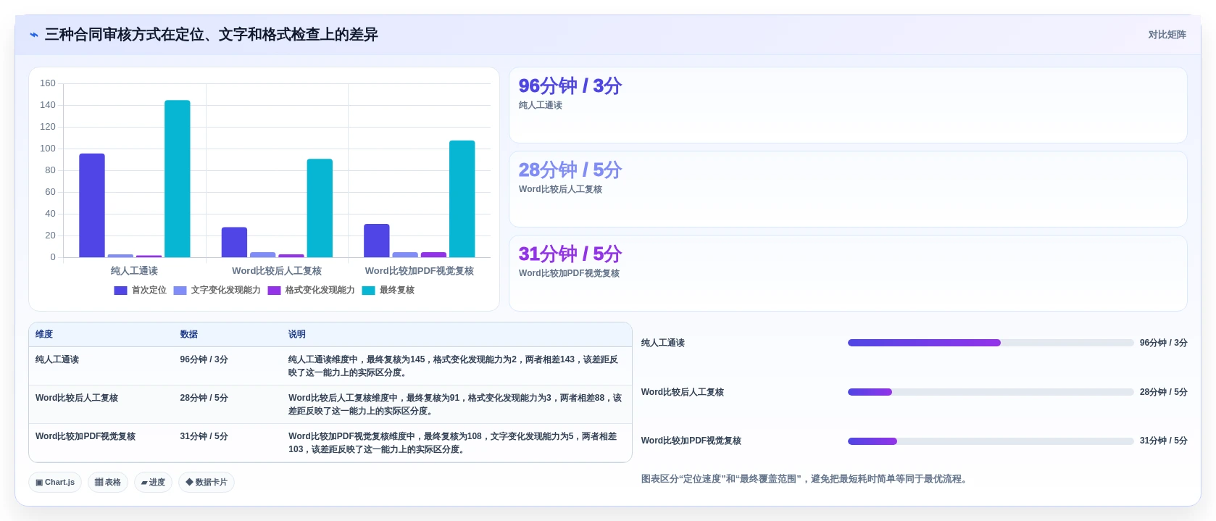Click the chart x-axis label Word比较后人工复核
Image resolution: width=1216 pixels, height=521 pixels.
(277, 270)
